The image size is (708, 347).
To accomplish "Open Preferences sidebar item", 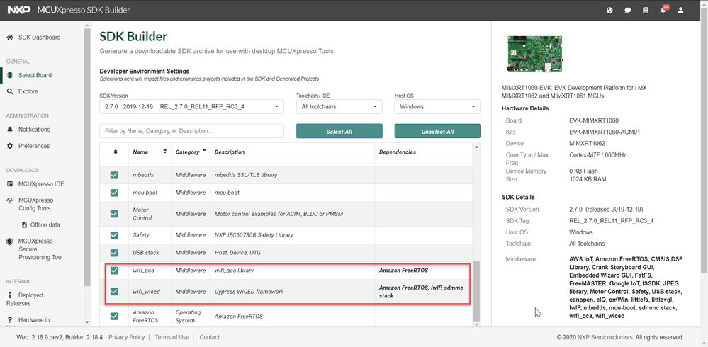I will [34, 146].
